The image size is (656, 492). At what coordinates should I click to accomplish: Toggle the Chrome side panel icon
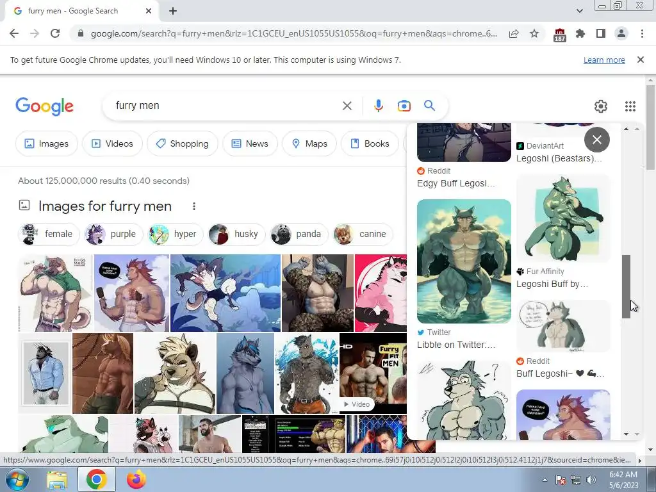[601, 33]
